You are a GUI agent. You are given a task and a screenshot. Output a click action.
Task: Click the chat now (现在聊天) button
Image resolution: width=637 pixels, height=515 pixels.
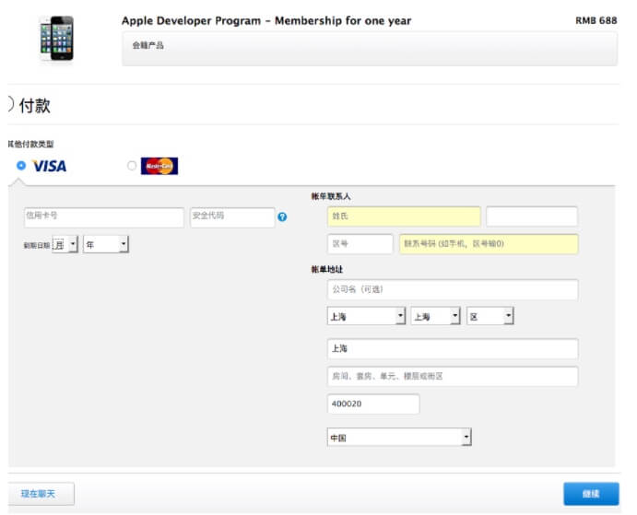tap(41, 494)
